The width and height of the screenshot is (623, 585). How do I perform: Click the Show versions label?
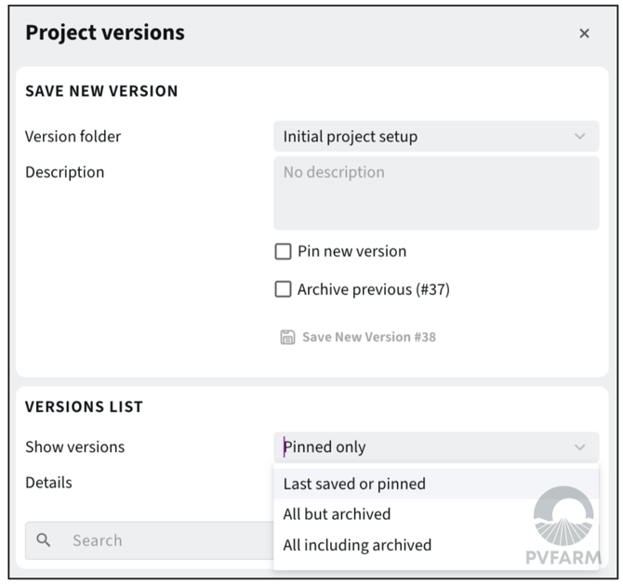pos(75,447)
